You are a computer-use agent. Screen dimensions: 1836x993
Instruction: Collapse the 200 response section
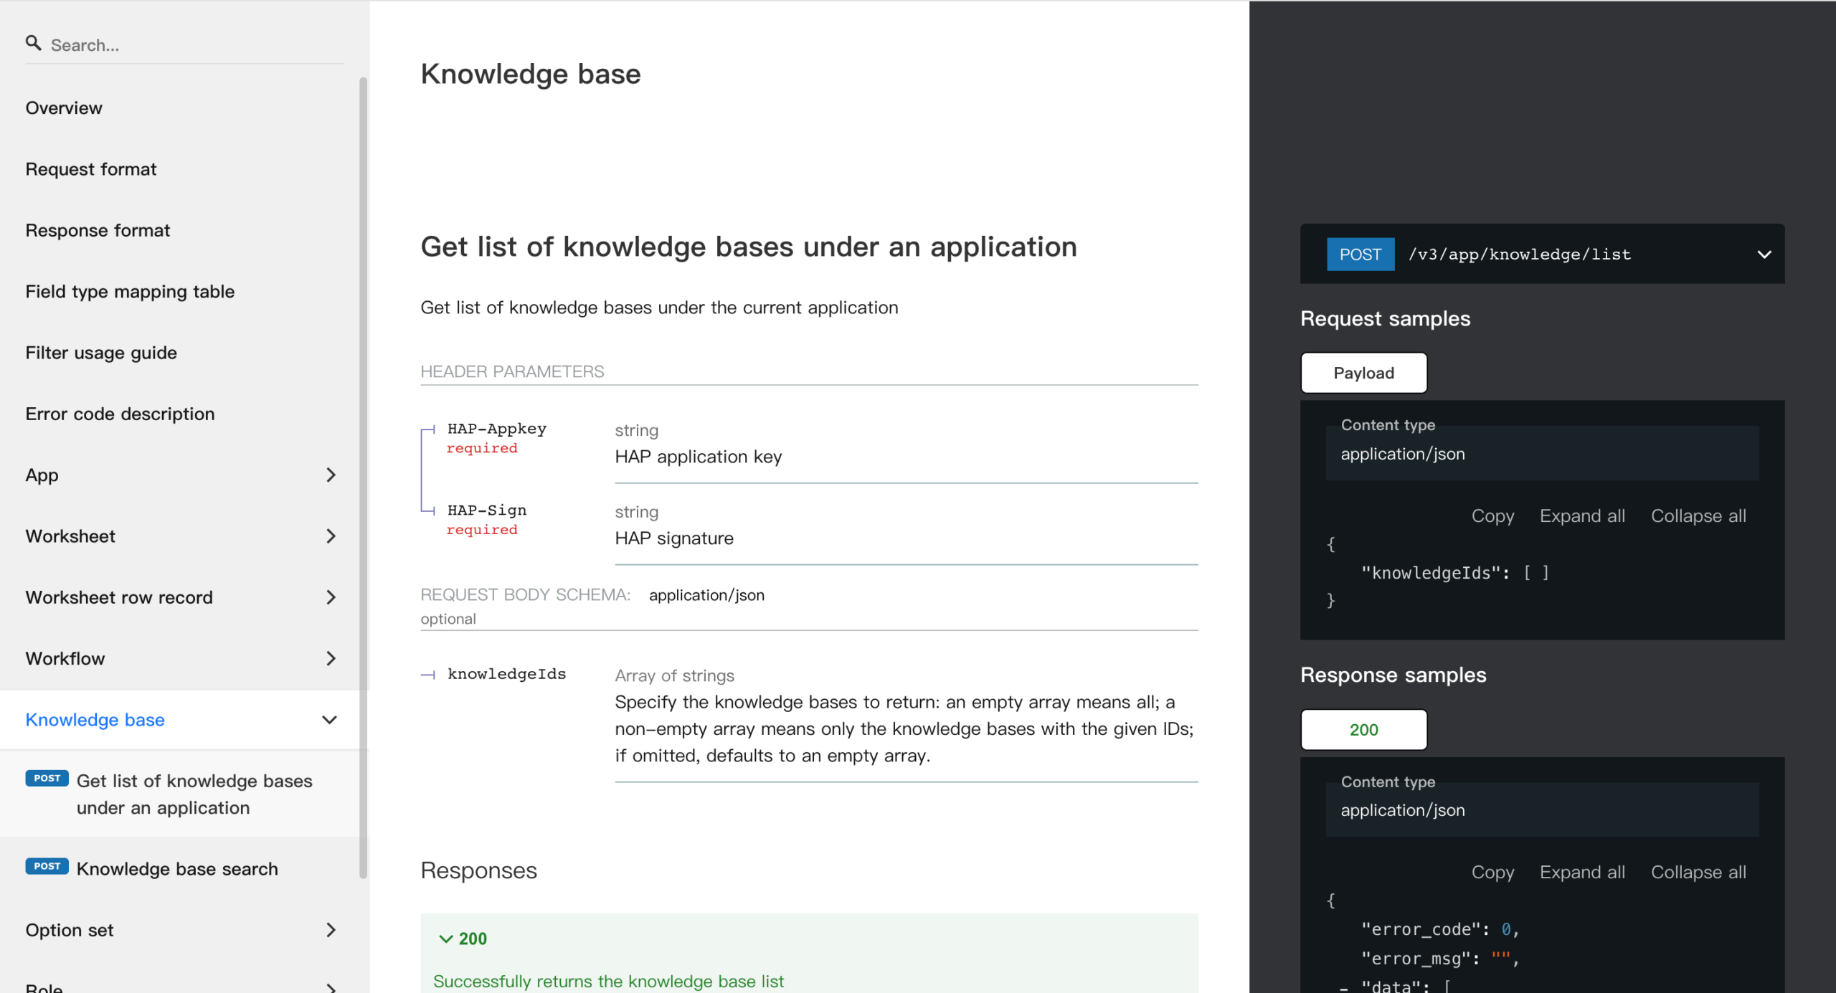[x=463, y=939]
